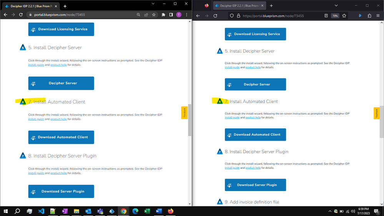The height and width of the screenshot is (216, 384).
Task: Open Word from taskbar
Action: (159, 211)
